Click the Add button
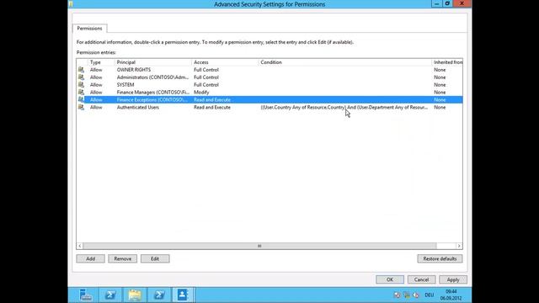Viewport: 539px width, 303px height. tap(90, 258)
